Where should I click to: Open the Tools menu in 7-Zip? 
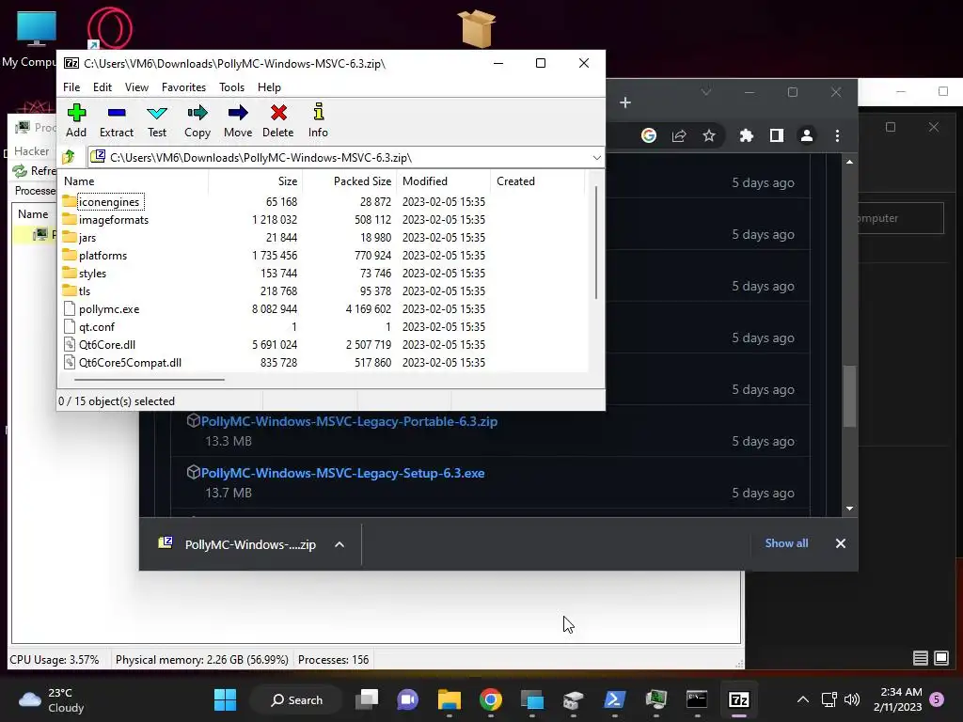tap(231, 87)
